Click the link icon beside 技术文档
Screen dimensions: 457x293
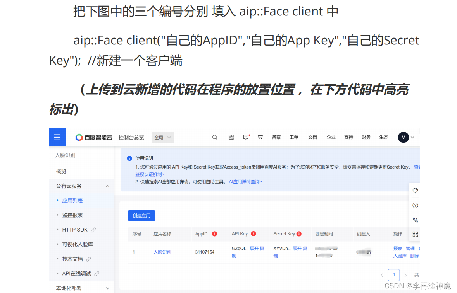(89, 259)
